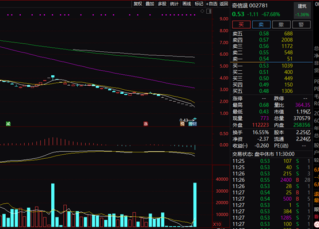
Task: Add stock with +自选 button
Action: pyautogui.click(x=211, y=3)
